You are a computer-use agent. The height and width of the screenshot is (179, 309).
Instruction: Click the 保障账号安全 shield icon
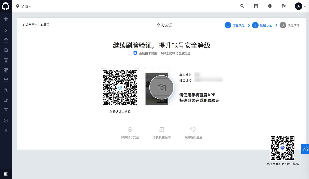tap(130, 129)
